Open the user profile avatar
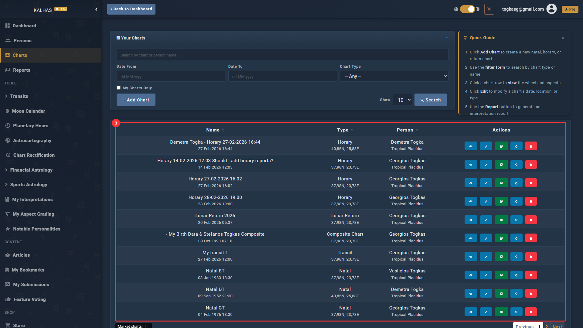The height and width of the screenshot is (328, 583). point(551,9)
